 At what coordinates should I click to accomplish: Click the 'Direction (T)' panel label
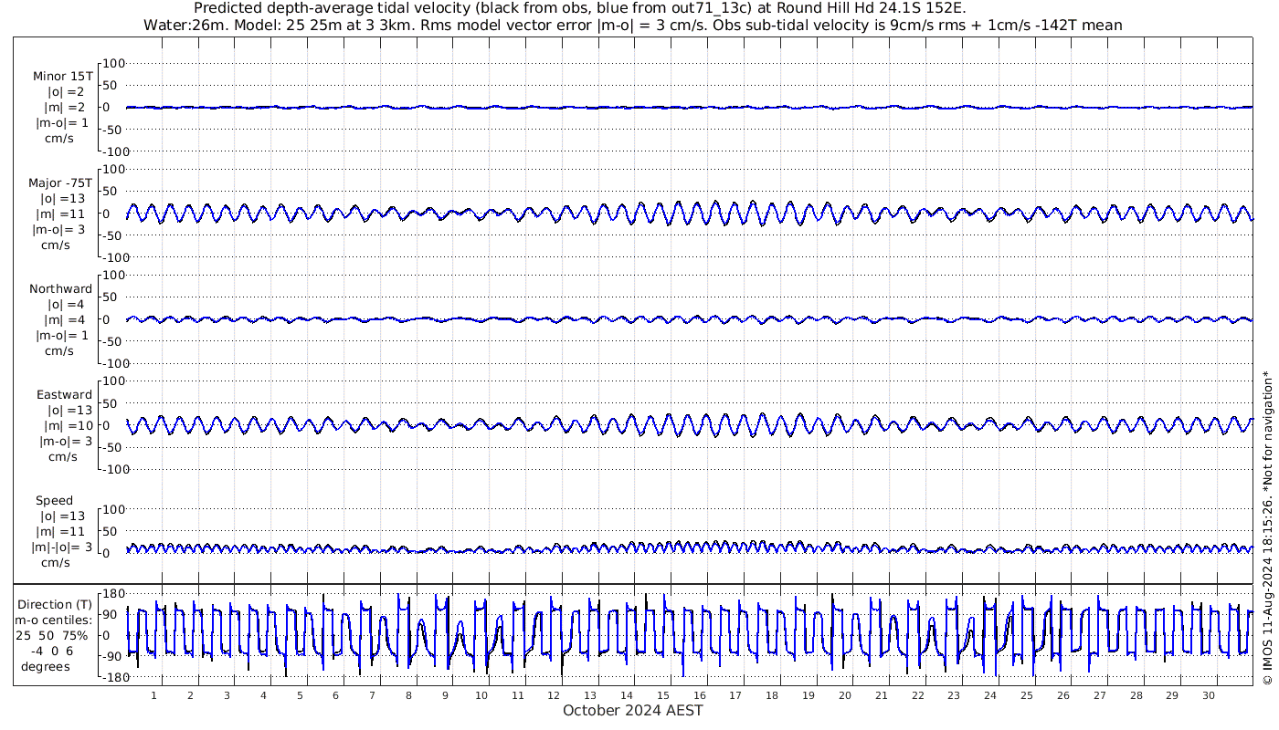(55, 605)
